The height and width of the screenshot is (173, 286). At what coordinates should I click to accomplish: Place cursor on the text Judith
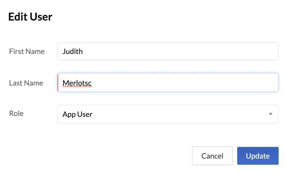point(72,52)
